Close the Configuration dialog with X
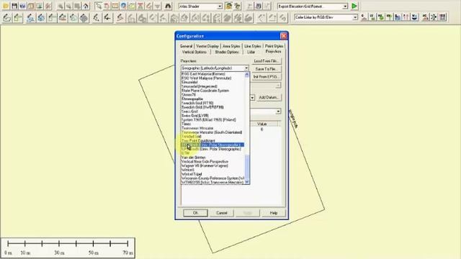This screenshot has height=259, width=461. click(283, 36)
